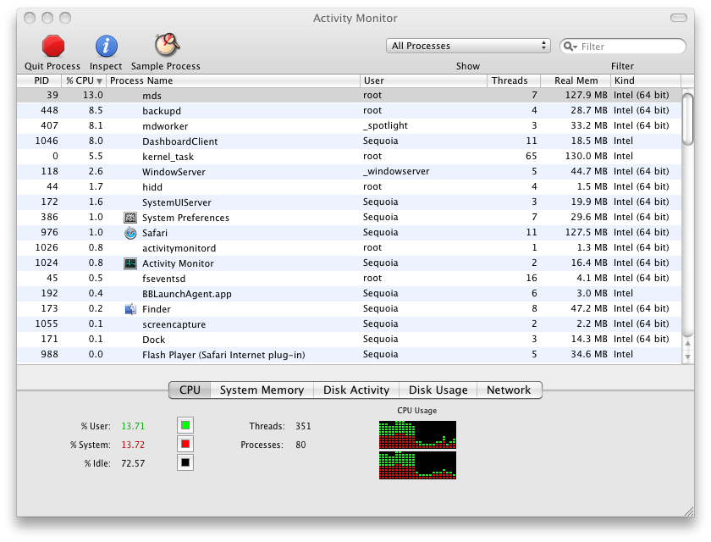Image resolution: width=711 pixels, height=542 pixels.
Task: Click the bottom CPU Usage graph
Action: coord(417,465)
